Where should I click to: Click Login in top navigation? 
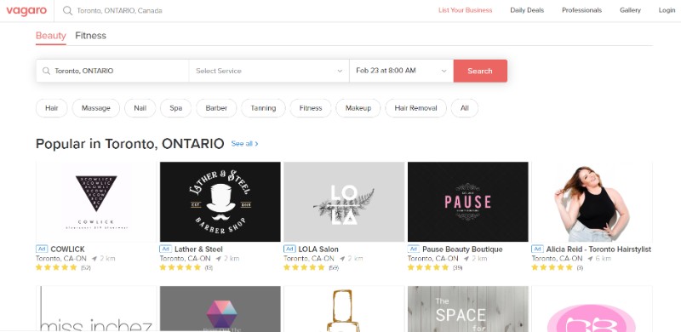[667, 10]
